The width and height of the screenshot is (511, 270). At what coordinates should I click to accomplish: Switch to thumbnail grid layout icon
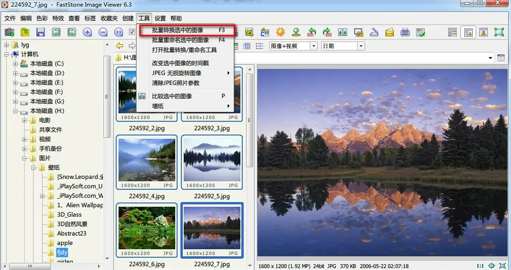click(x=452, y=32)
